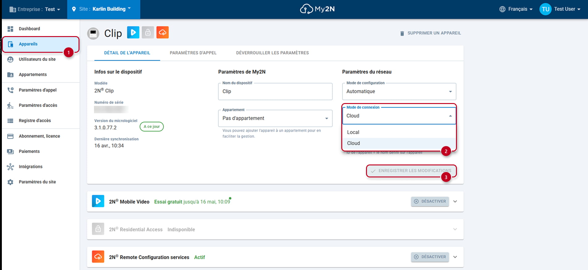Viewport: 588px width, 270px height.
Task: Expand the 2N Mobile Video row
Action: [455, 201]
